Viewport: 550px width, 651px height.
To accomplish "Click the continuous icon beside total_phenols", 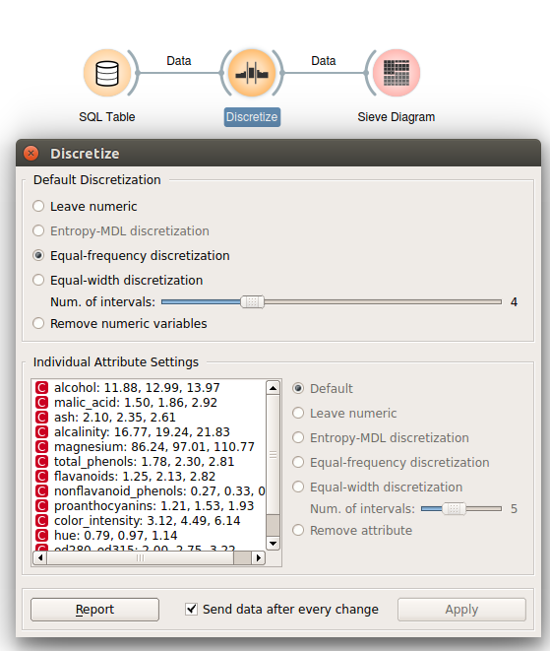I will (42, 462).
